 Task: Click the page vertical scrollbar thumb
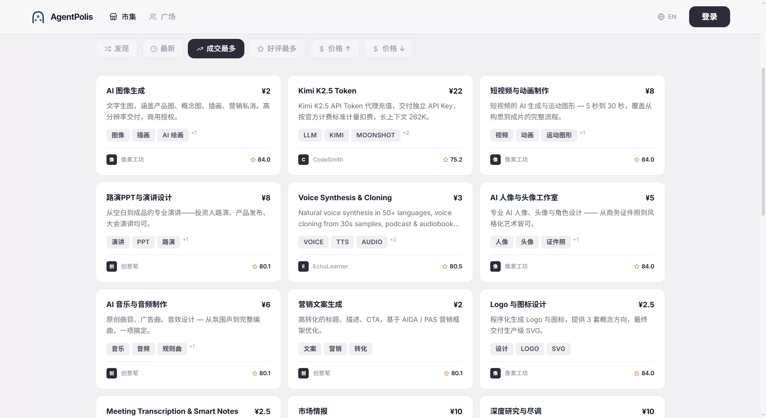(x=763, y=142)
